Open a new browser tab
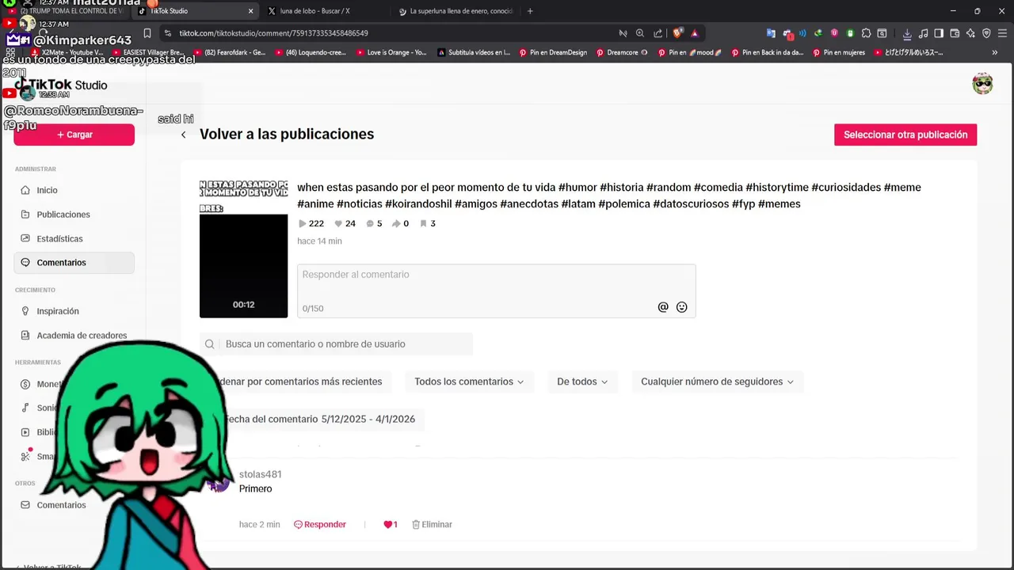The height and width of the screenshot is (570, 1014). click(530, 11)
